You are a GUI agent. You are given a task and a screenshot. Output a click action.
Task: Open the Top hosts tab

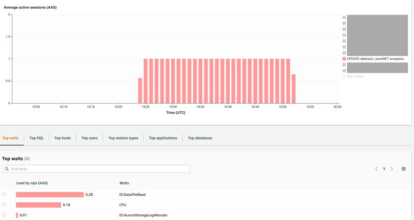pyautogui.click(x=63, y=138)
